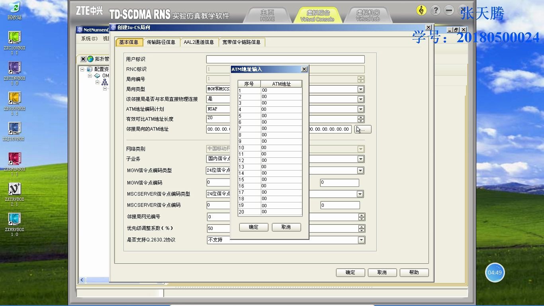Close the ATM地址输入 dialog
The height and width of the screenshot is (306, 544).
[304, 69]
